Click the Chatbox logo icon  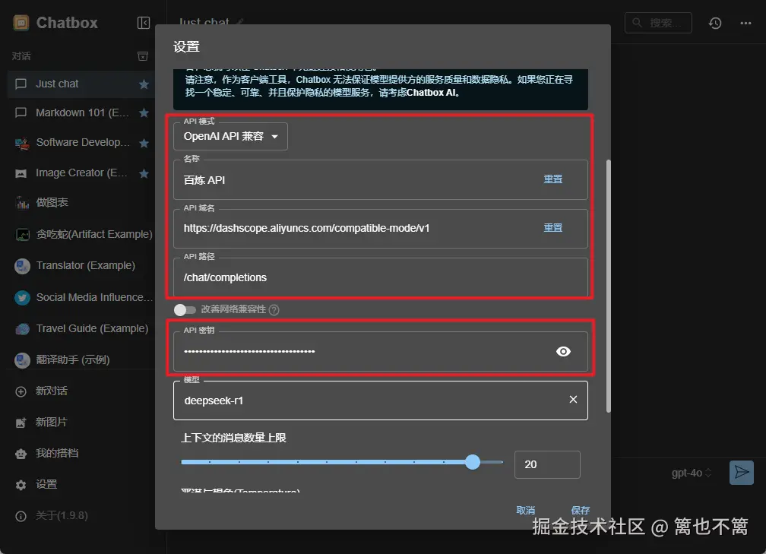pyautogui.click(x=21, y=23)
